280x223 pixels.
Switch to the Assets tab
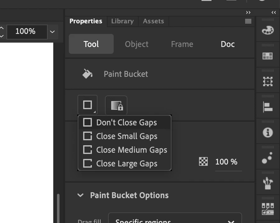tap(154, 21)
